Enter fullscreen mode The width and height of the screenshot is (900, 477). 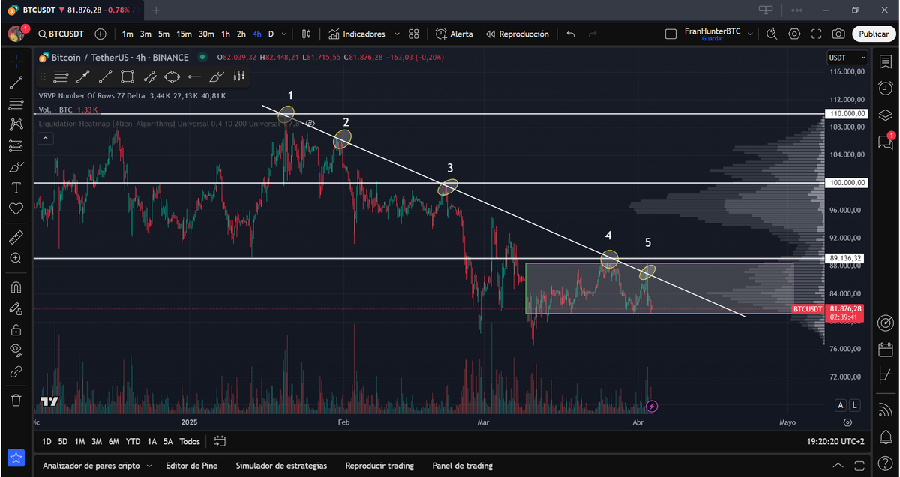[x=817, y=34]
